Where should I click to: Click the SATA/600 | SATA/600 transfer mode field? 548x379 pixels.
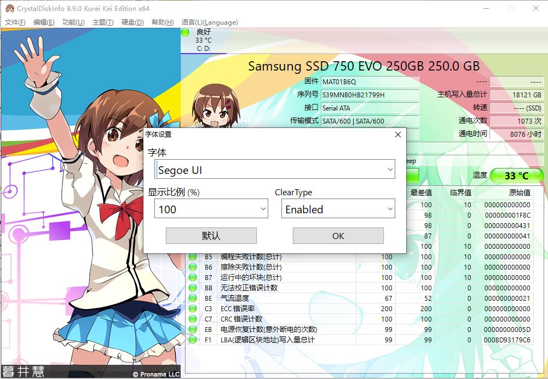[370, 121]
